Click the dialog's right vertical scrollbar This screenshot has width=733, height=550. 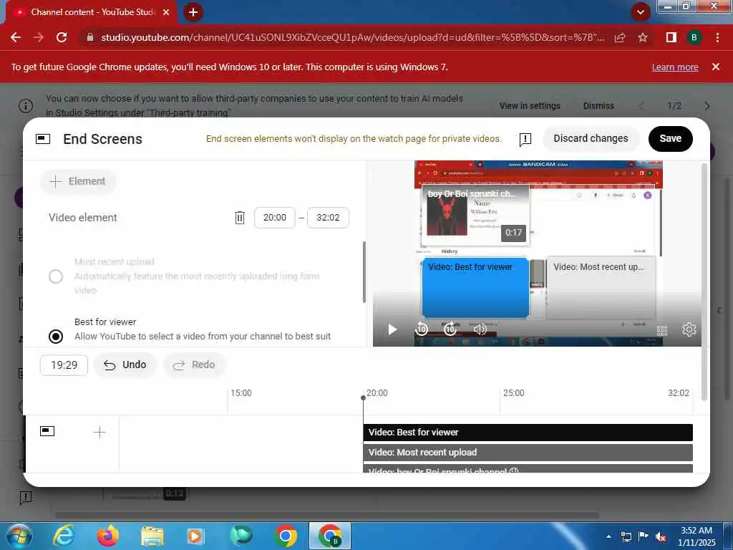pos(704,281)
